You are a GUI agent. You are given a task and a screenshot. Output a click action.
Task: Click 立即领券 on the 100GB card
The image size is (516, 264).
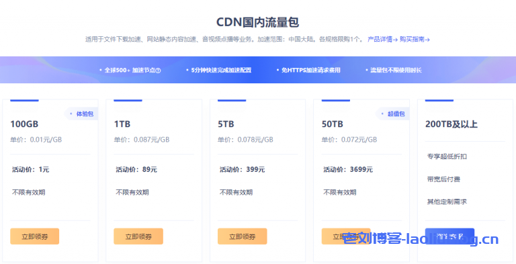(x=34, y=236)
